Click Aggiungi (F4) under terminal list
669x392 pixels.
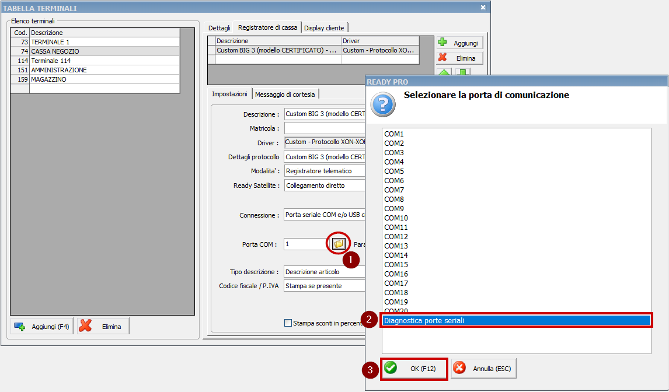tap(42, 327)
